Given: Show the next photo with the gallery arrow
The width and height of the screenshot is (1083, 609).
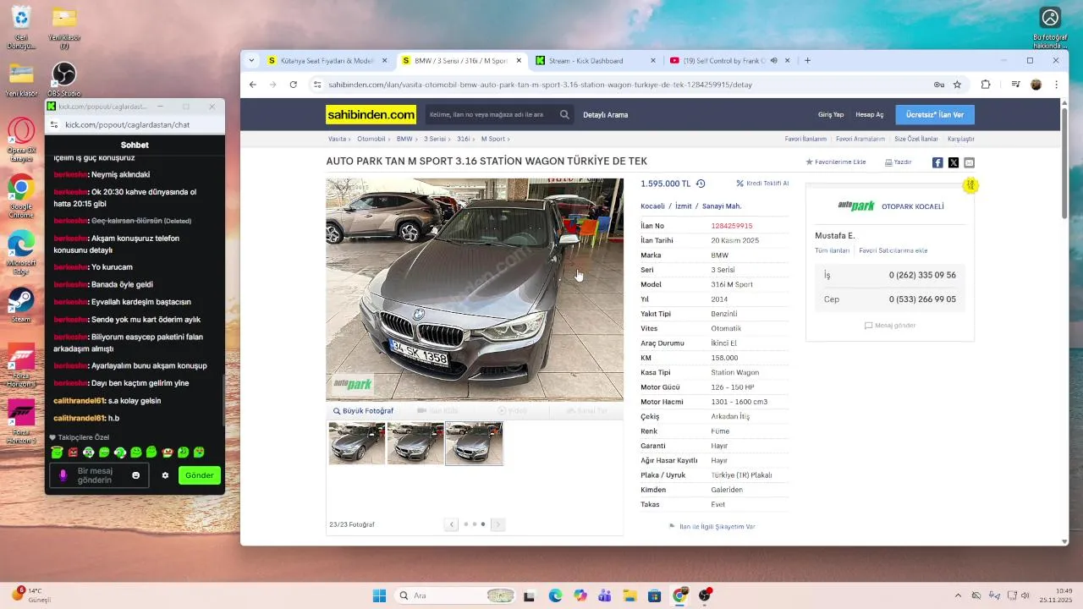Looking at the screenshot, I should (498, 524).
